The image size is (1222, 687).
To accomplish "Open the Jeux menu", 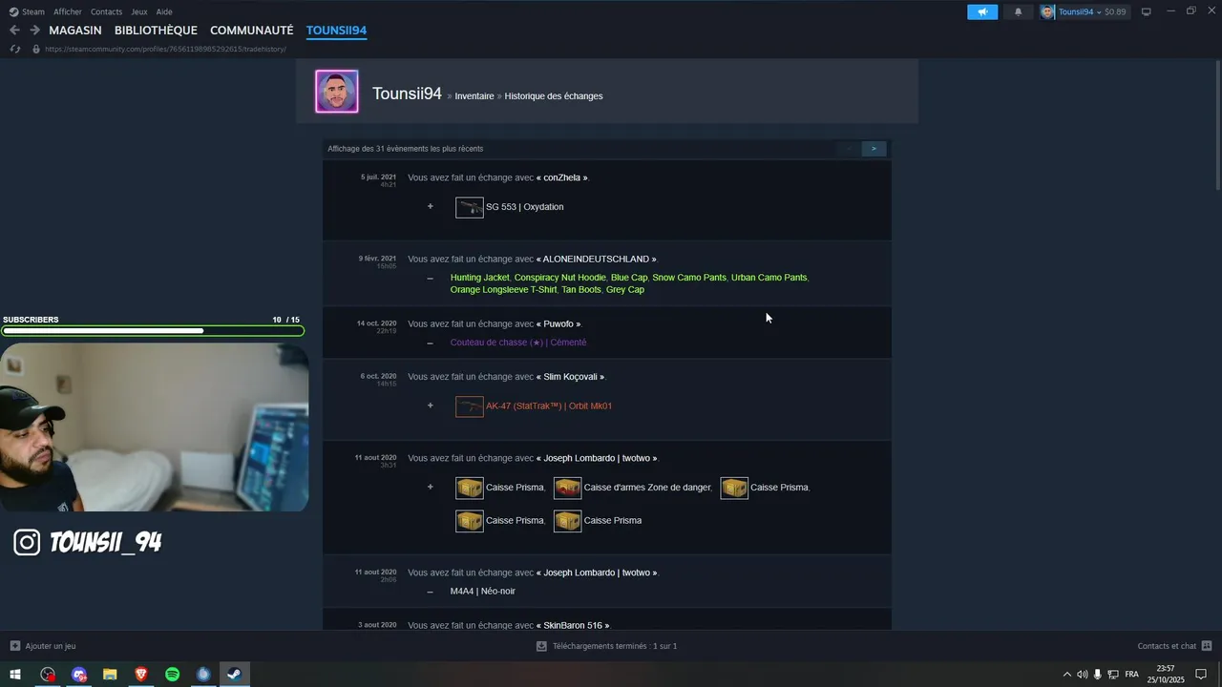I will 139,11.
